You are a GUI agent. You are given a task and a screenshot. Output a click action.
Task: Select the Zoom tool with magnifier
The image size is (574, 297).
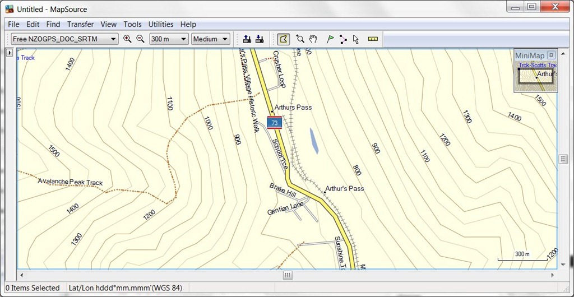300,39
